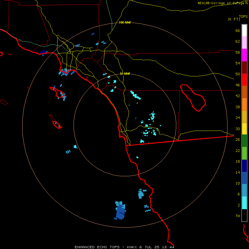Click the "34" legend value

point(238,118)
